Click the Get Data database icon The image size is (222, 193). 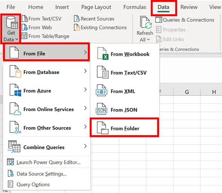(x=12, y=23)
